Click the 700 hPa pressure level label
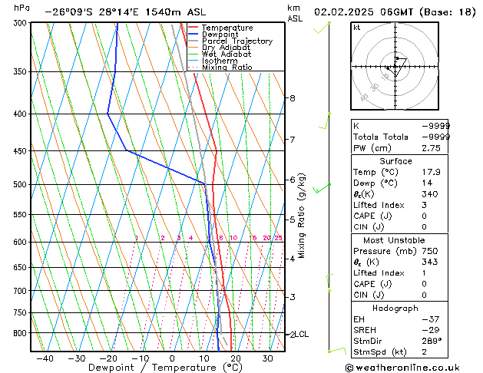 coord(20,291)
